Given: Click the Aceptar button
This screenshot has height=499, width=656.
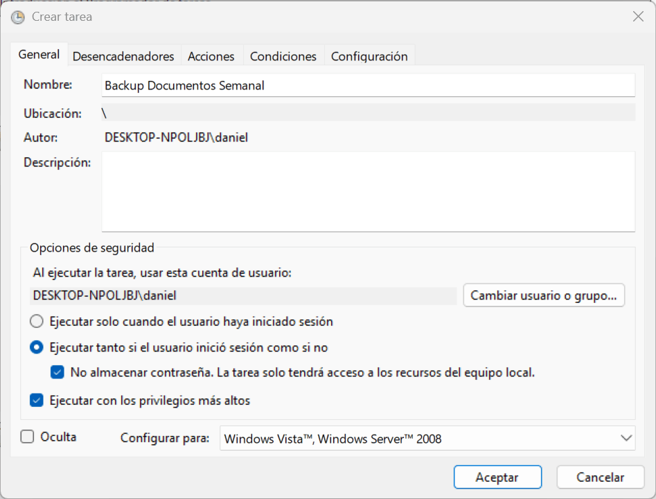Looking at the screenshot, I should point(497,477).
